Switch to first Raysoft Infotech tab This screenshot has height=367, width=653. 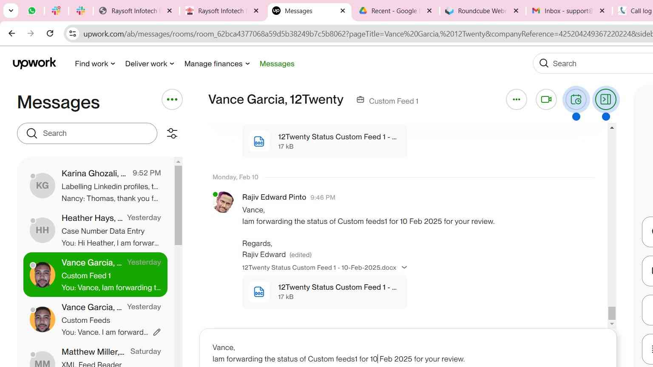pos(135,11)
